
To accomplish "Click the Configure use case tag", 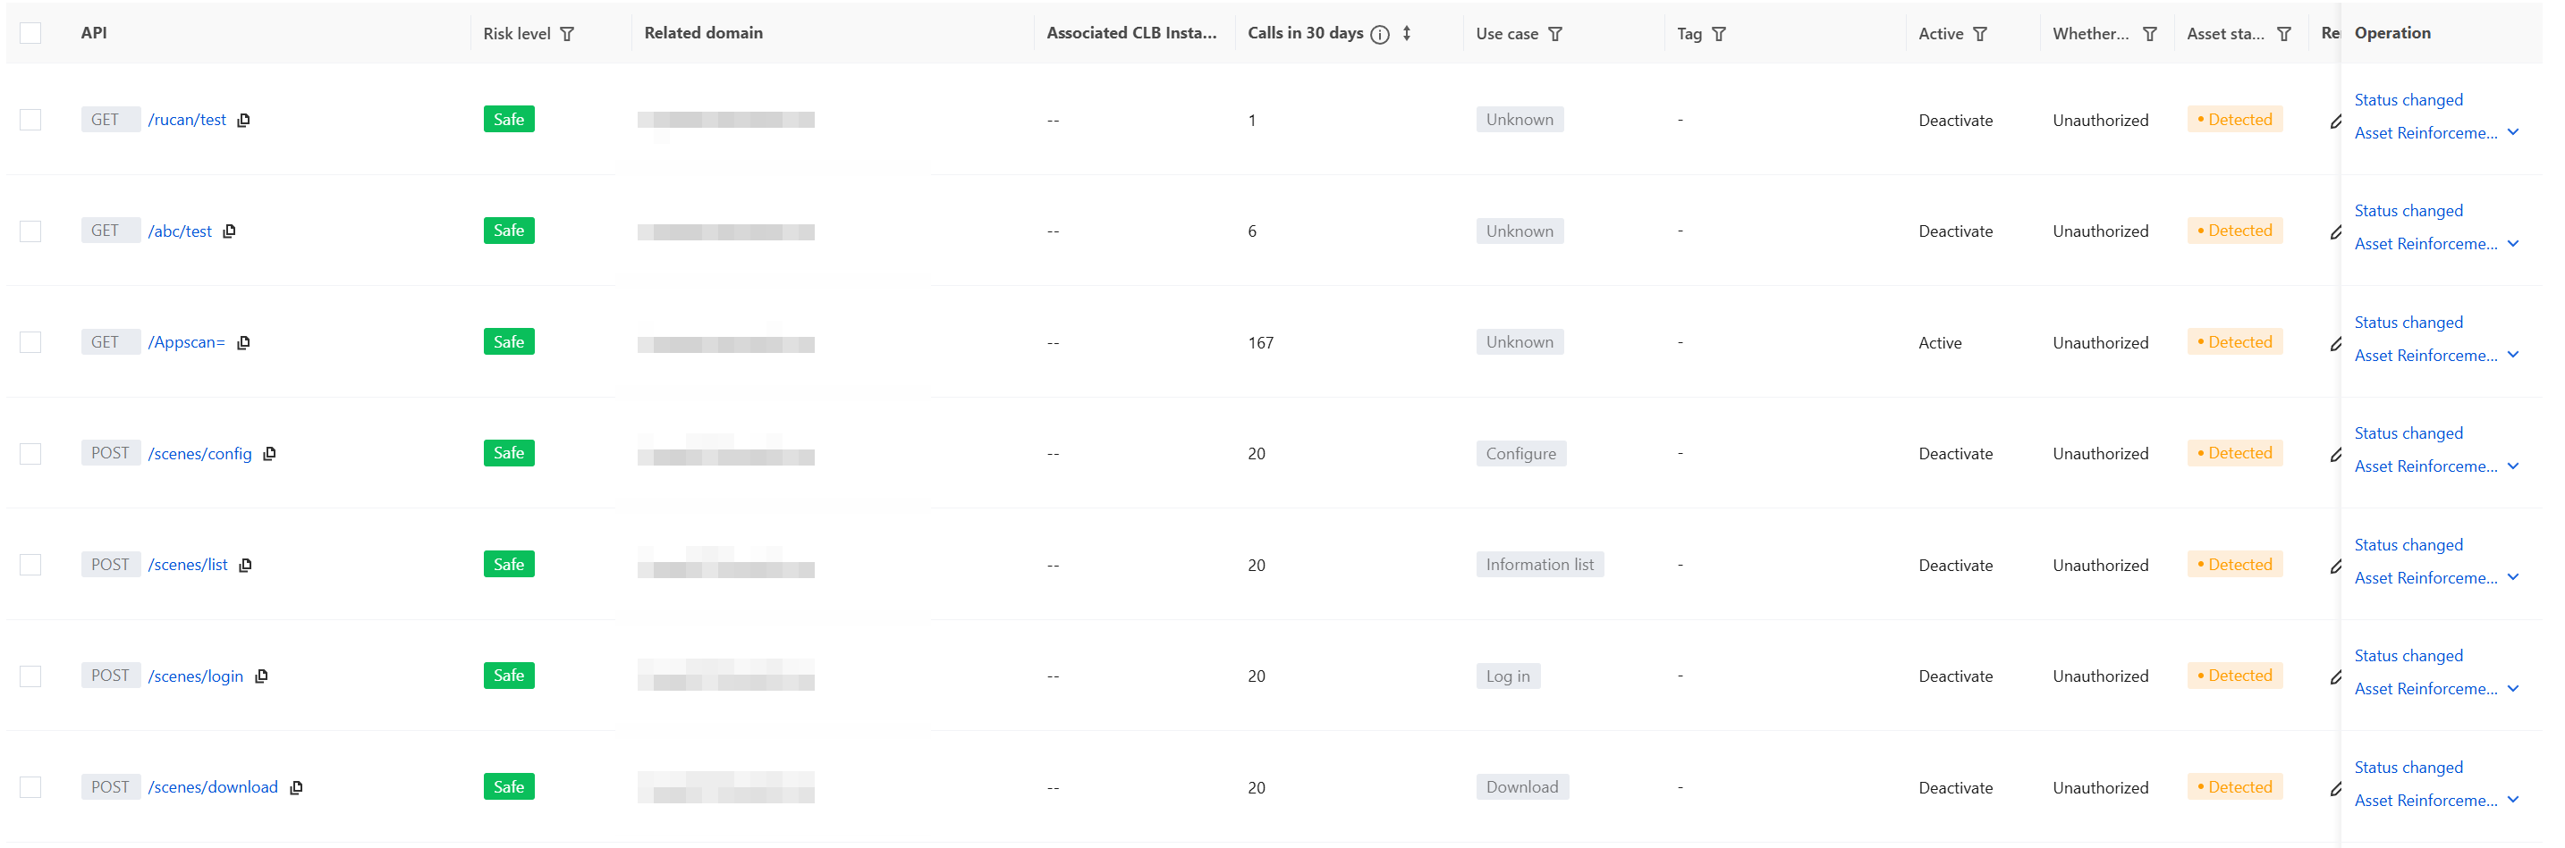I will coord(1520,454).
